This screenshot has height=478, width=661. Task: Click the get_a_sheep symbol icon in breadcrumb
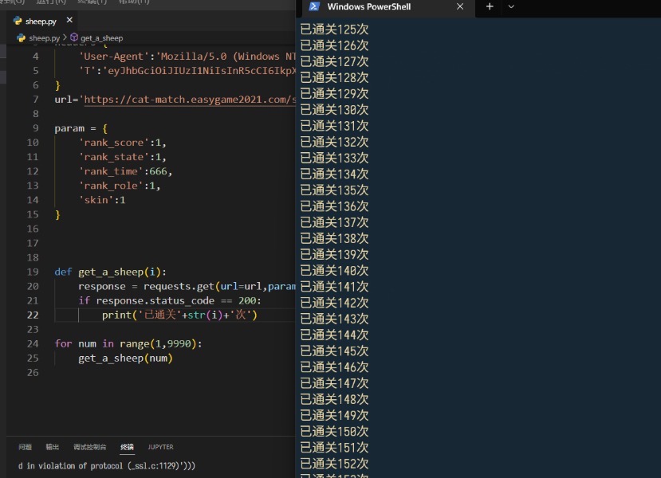pyautogui.click(x=74, y=37)
